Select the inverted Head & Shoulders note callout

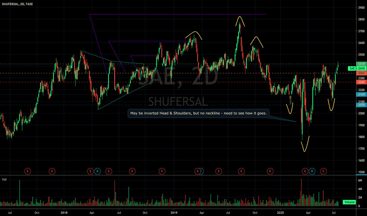[x=198, y=113]
